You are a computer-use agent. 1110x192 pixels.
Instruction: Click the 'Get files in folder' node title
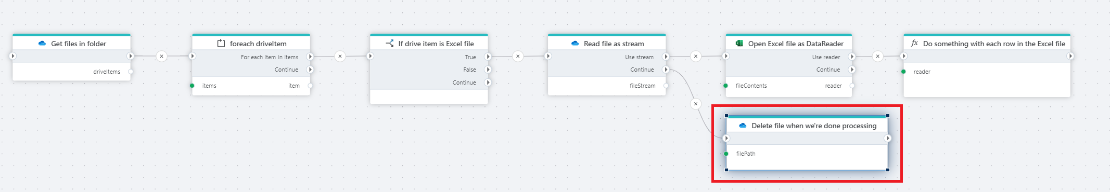tap(79, 44)
